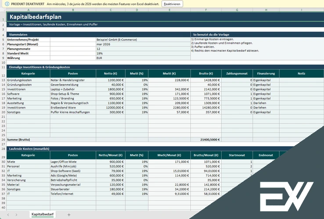This screenshot has height=219, width=324.
Task: Click the info icon beside PRODUKT DEAKTIVIERT
Action: (x=7, y=4)
